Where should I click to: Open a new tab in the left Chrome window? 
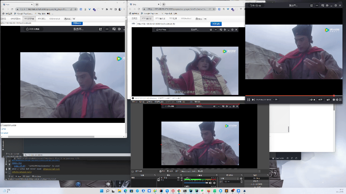[37, 4]
